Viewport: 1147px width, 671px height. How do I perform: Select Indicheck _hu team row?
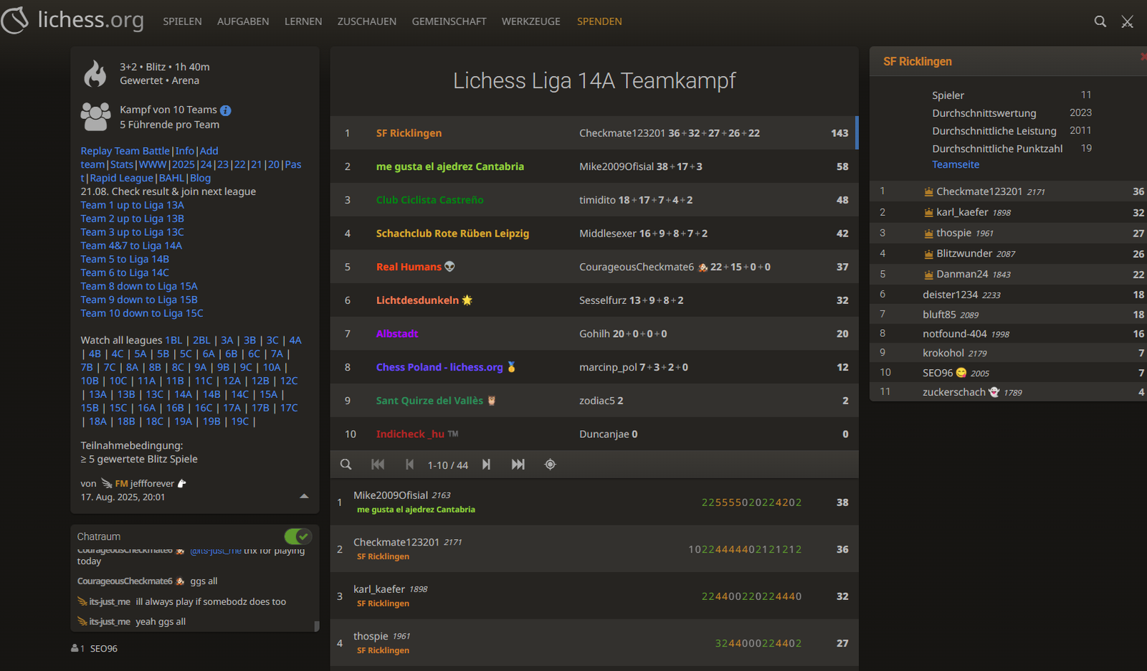tap(594, 434)
